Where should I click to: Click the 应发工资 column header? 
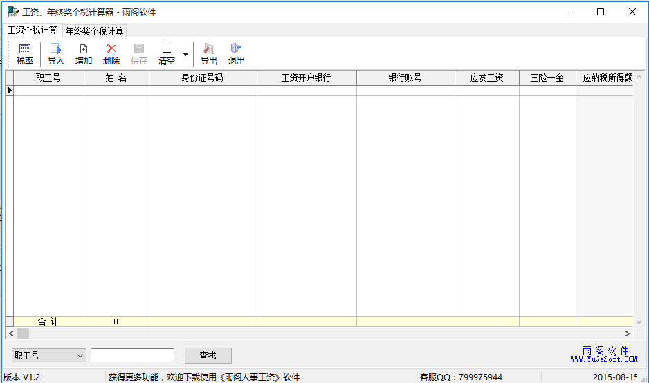pos(486,78)
